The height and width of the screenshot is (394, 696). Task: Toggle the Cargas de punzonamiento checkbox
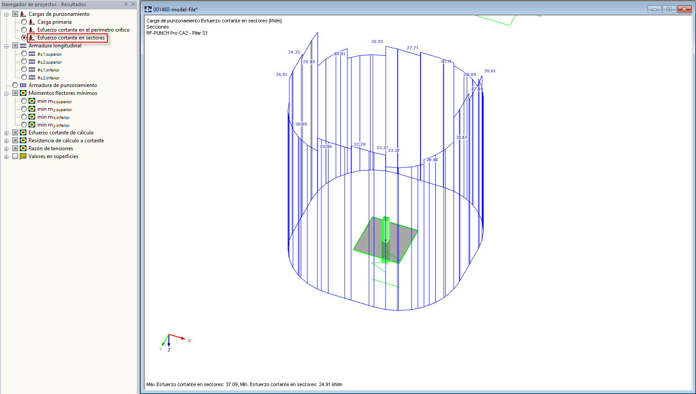[15, 14]
